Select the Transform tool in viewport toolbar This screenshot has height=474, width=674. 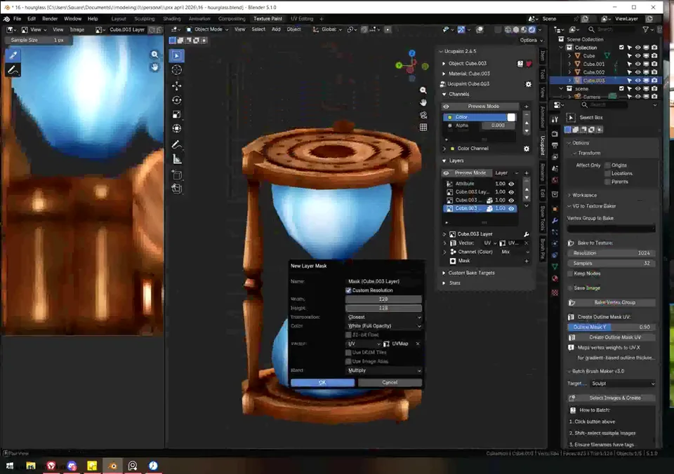[x=177, y=128]
